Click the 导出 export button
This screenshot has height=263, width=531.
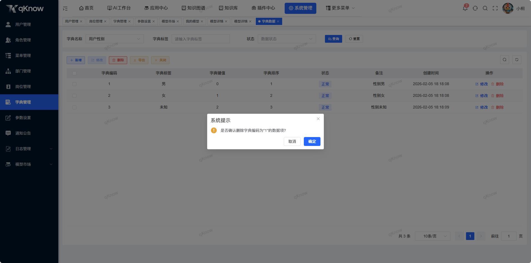[139, 60]
